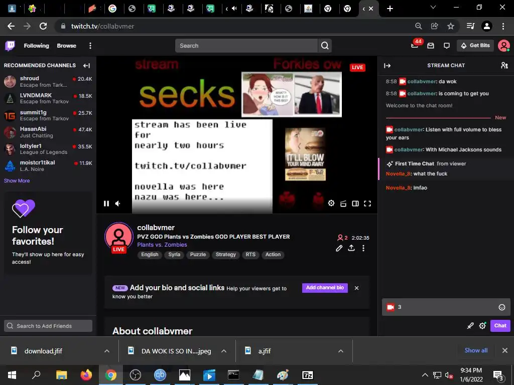Open the user profile avatar menu
The height and width of the screenshot is (385, 514).
(504, 46)
